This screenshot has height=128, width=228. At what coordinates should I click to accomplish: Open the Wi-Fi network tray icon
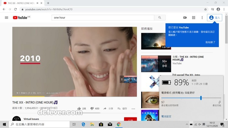(x=195, y=124)
